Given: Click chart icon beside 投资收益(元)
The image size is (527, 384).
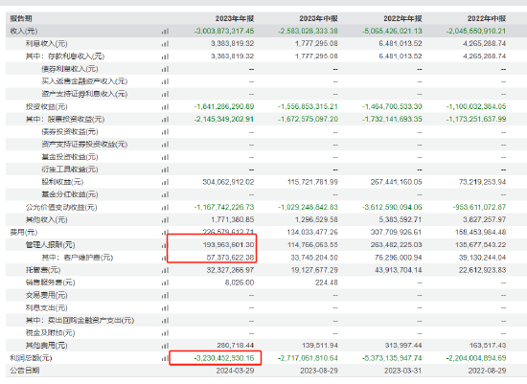Looking at the screenshot, I should (x=165, y=107).
